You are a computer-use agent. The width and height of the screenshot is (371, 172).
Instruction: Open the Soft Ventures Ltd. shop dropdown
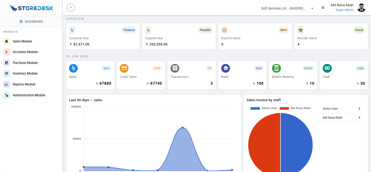click(288, 8)
